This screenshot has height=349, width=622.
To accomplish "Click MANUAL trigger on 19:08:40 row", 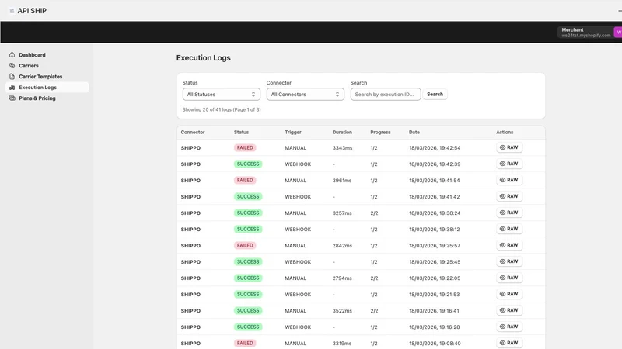I will (295, 343).
